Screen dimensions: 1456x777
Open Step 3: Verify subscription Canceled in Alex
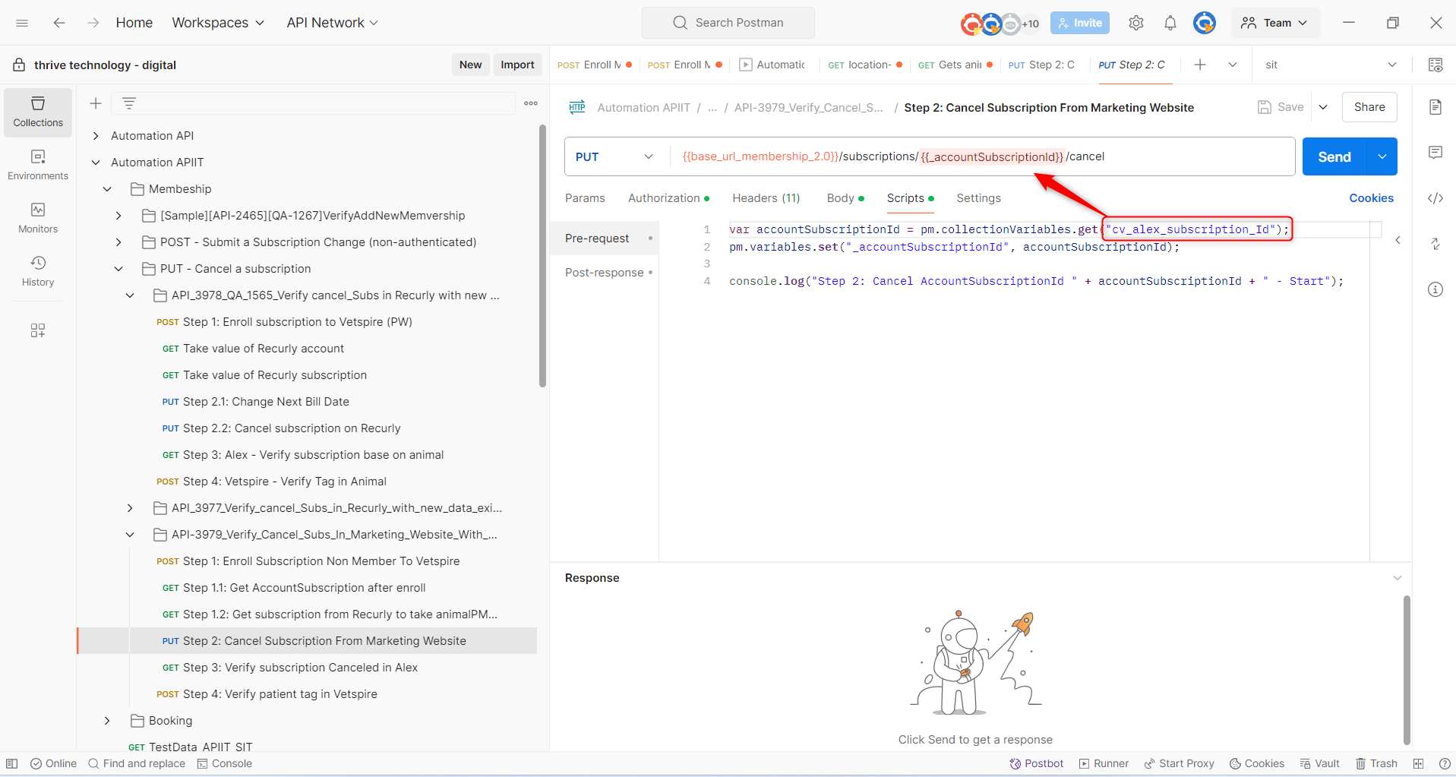[300, 668]
